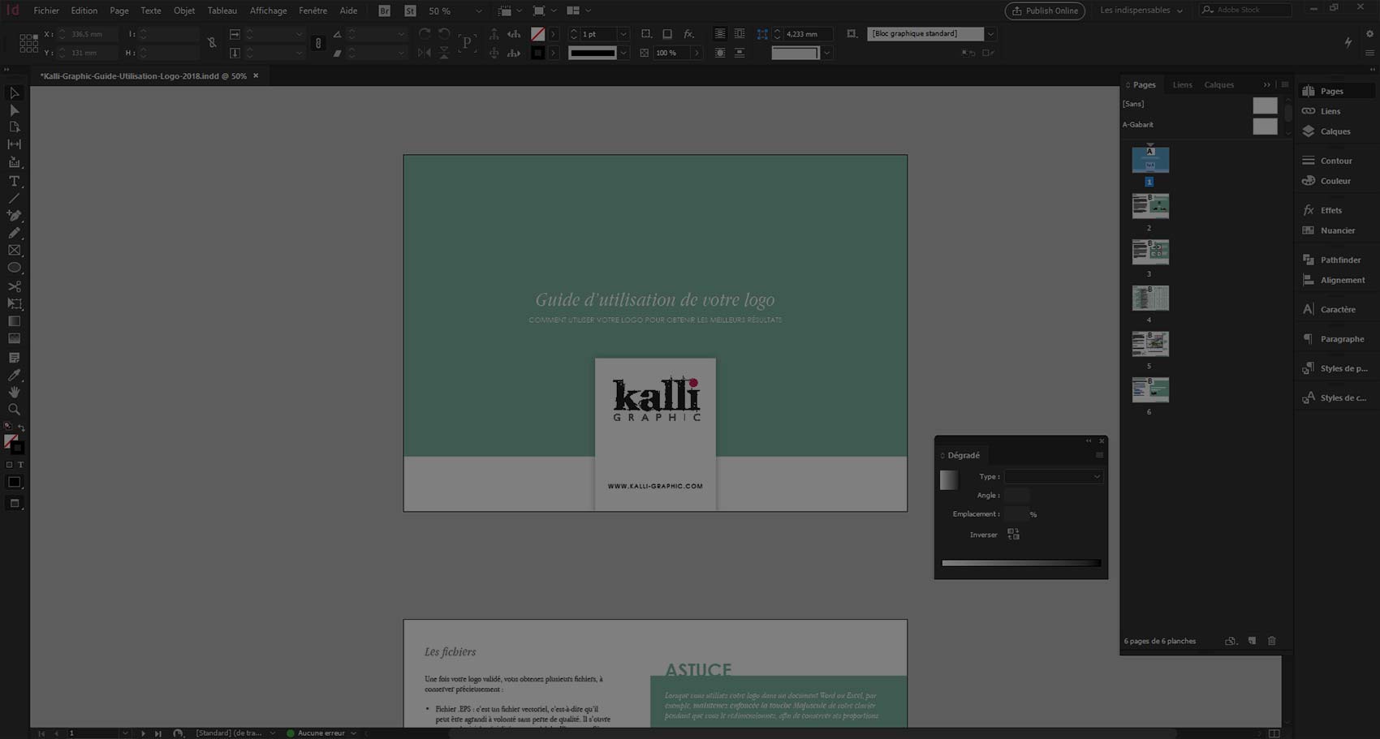Image resolution: width=1380 pixels, height=739 pixels.
Task: Switch formatting to affect text (T)
Action: 21,465
